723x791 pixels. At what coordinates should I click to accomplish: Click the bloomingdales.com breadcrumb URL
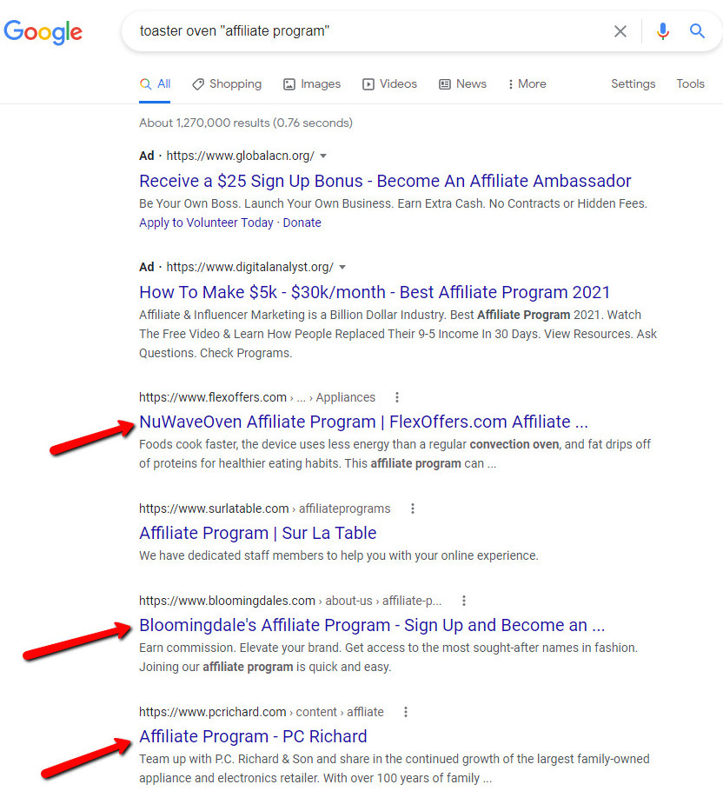(x=290, y=601)
